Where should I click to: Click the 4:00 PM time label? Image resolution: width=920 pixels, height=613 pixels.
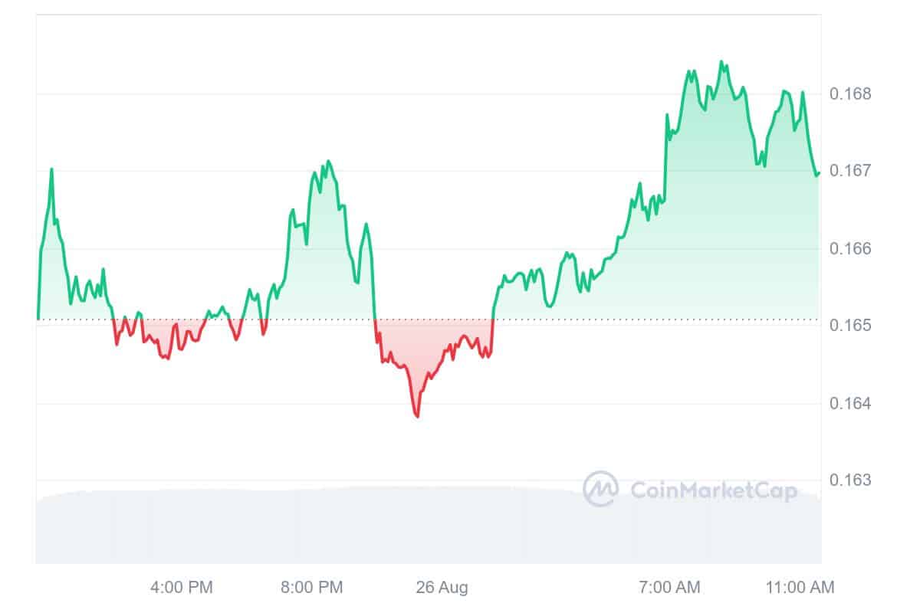pyautogui.click(x=182, y=588)
